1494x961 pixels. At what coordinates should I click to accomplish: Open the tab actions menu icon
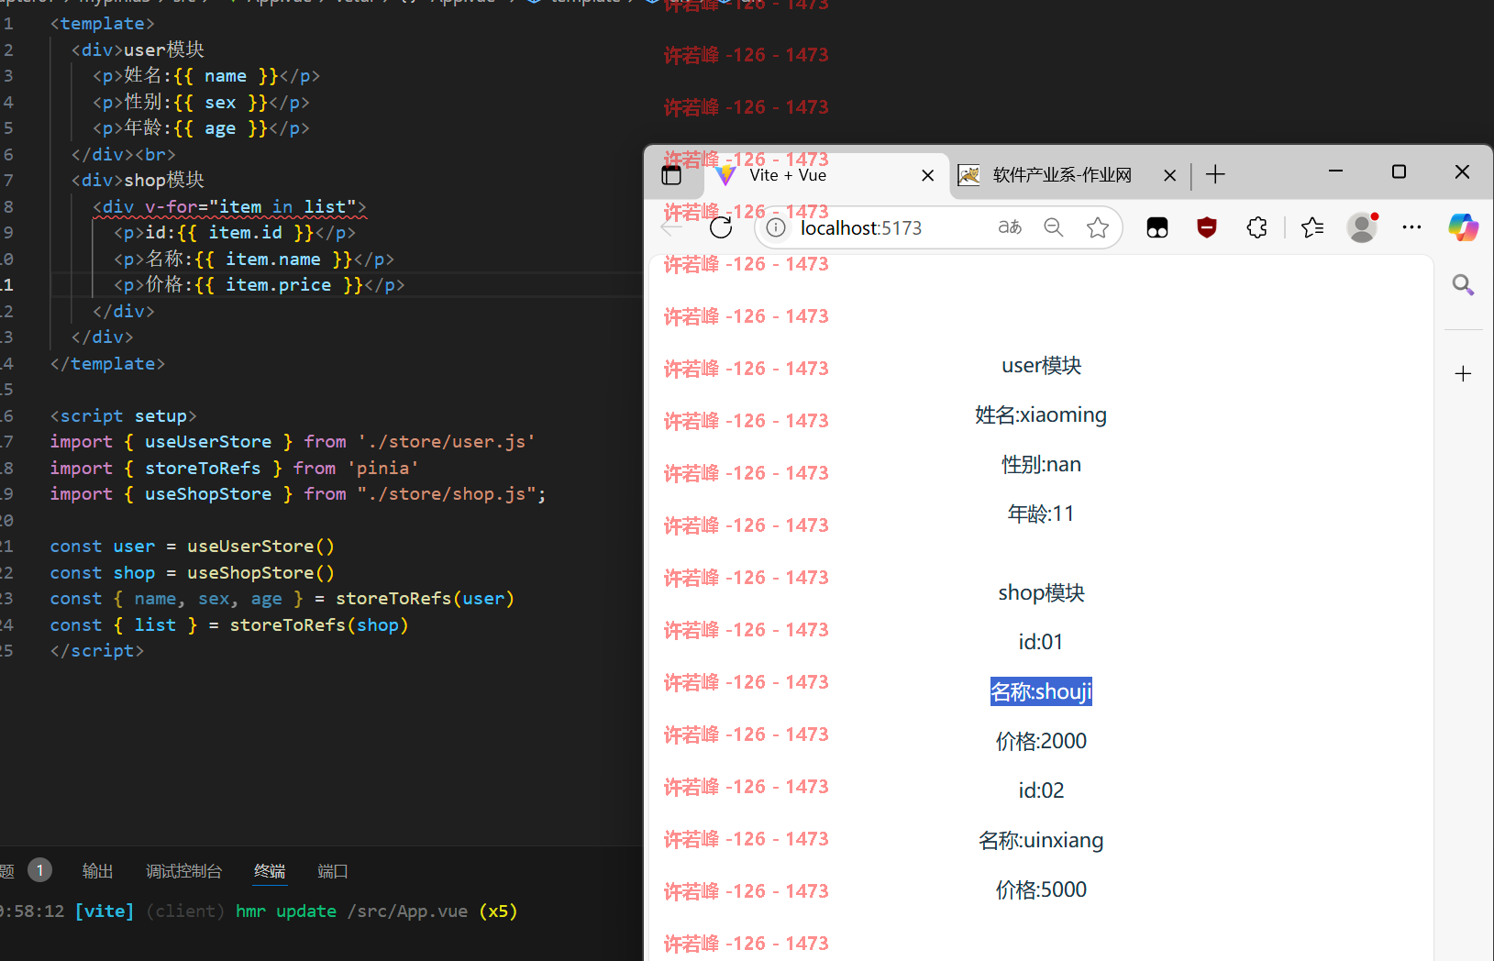click(671, 175)
